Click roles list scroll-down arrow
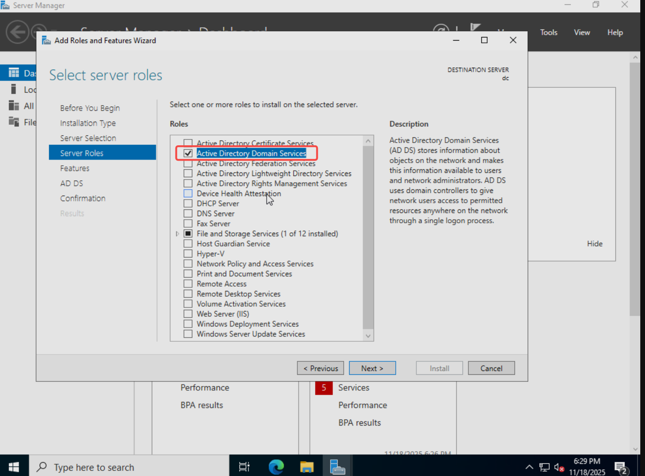Screen dimensions: 645x476 [x=368, y=336]
